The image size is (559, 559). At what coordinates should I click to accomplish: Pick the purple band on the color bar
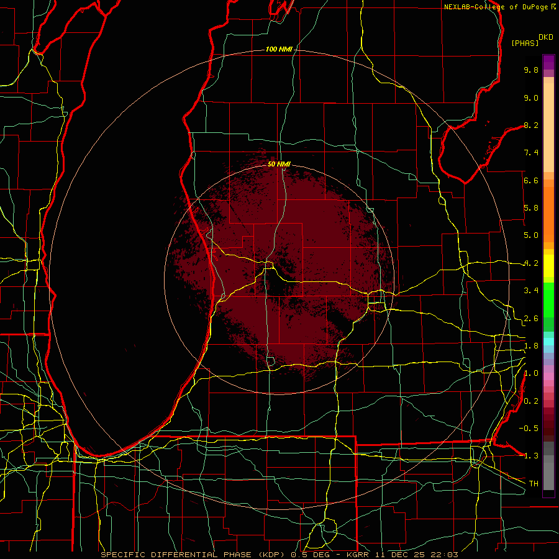[548, 62]
